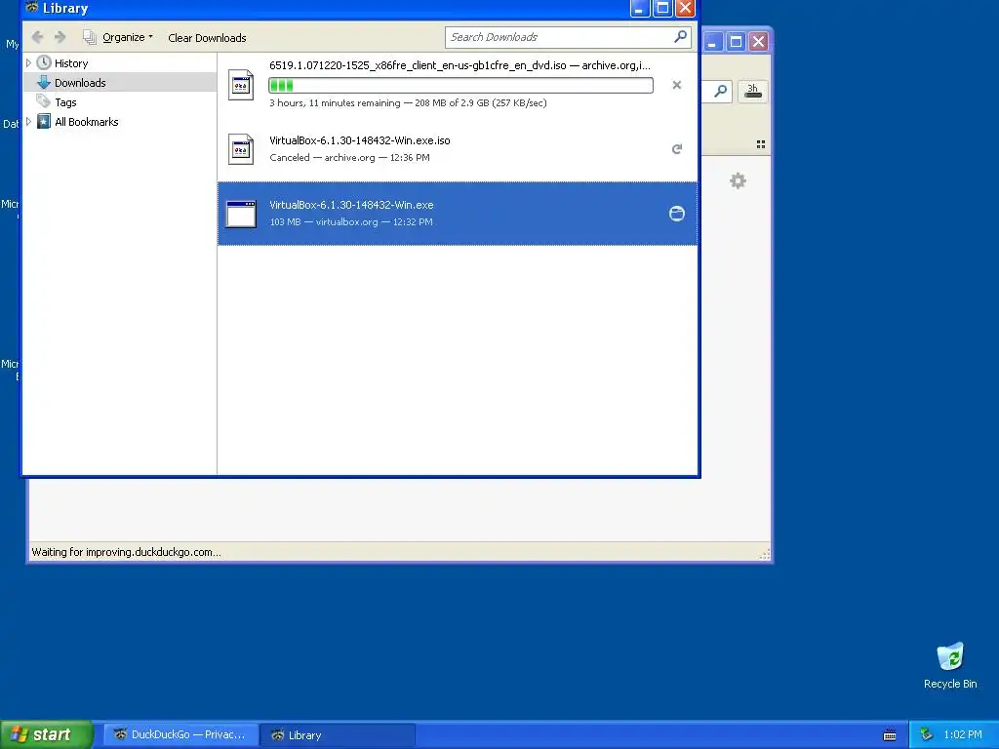The height and width of the screenshot is (749, 999).
Task: Click the Search Downloads magnifier icon
Action: pos(680,37)
